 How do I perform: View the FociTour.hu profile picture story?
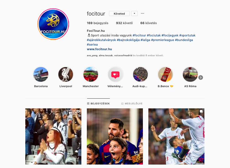tap(53, 24)
